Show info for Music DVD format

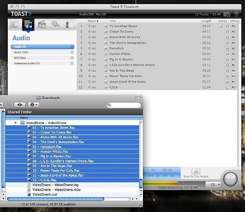[72, 52]
